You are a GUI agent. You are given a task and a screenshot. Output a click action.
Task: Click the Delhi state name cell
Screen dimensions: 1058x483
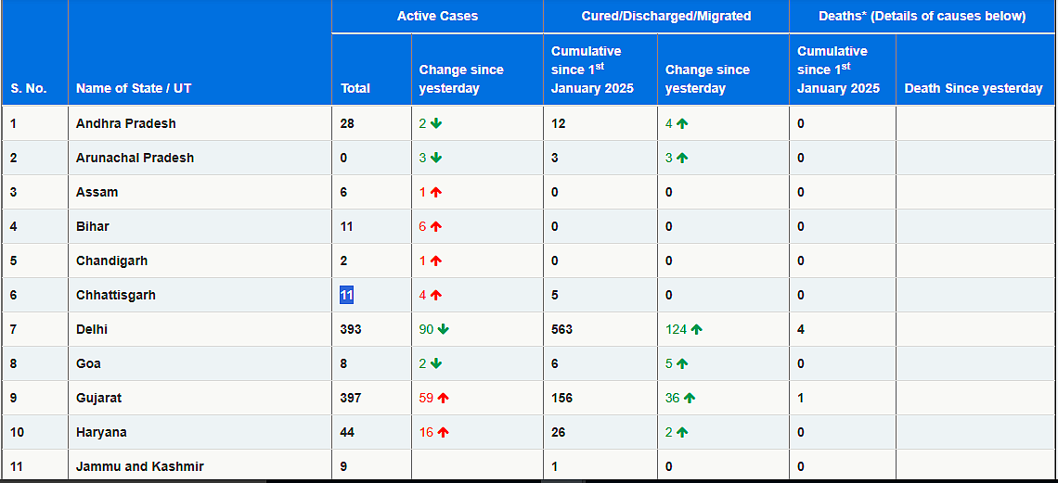(x=200, y=329)
